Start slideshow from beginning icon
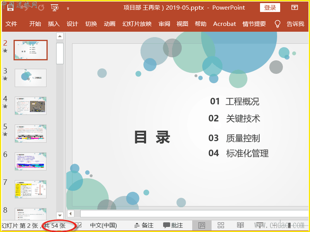Screen dimensions: 310x232 tap(55, 8)
